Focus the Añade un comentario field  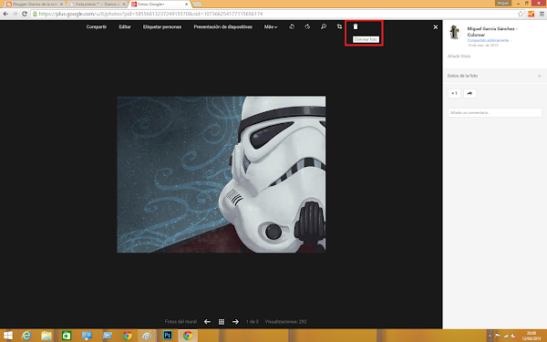495,112
